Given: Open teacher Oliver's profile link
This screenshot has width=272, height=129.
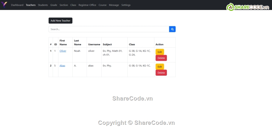Looking at the screenshot, I should pos(63,51).
